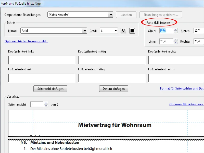Screen dimensions: 204x153
Task: Click the Löschen button
Action: click(x=126, y=15)
